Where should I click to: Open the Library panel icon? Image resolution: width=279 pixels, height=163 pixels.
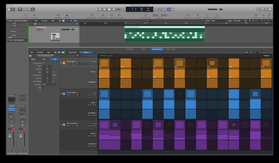tap(9, 9)
